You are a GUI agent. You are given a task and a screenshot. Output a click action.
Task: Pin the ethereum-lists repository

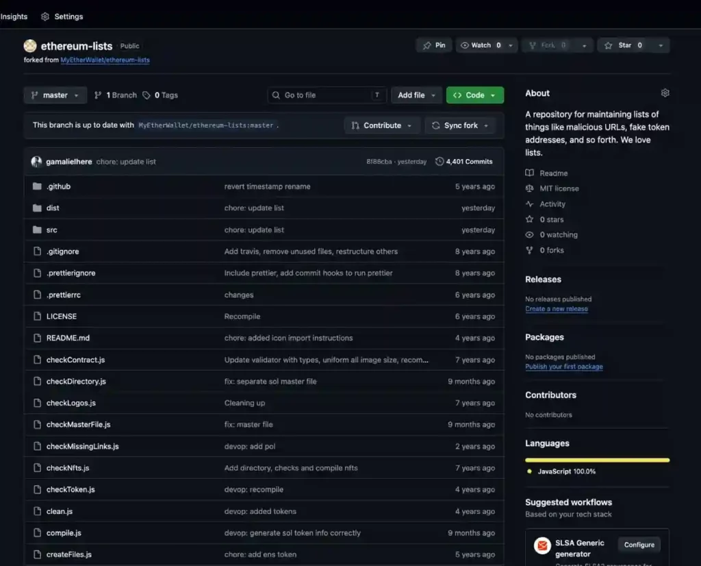pyautogui.click(x=434, y=45)
